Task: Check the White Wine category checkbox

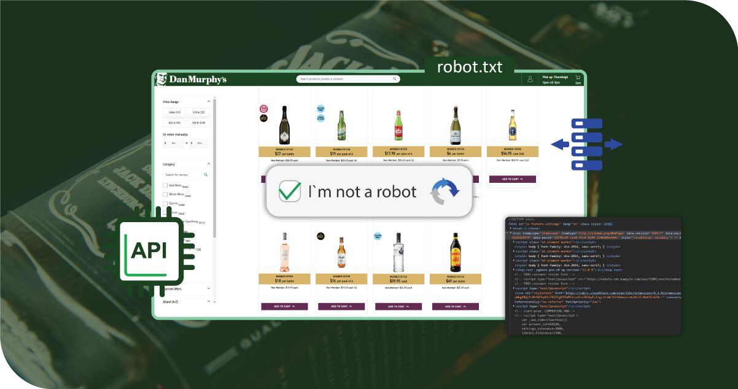Action: click(165, 194)
